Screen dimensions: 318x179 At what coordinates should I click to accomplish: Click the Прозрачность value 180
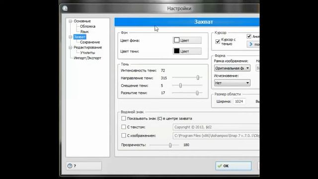[x=186, y=145]
